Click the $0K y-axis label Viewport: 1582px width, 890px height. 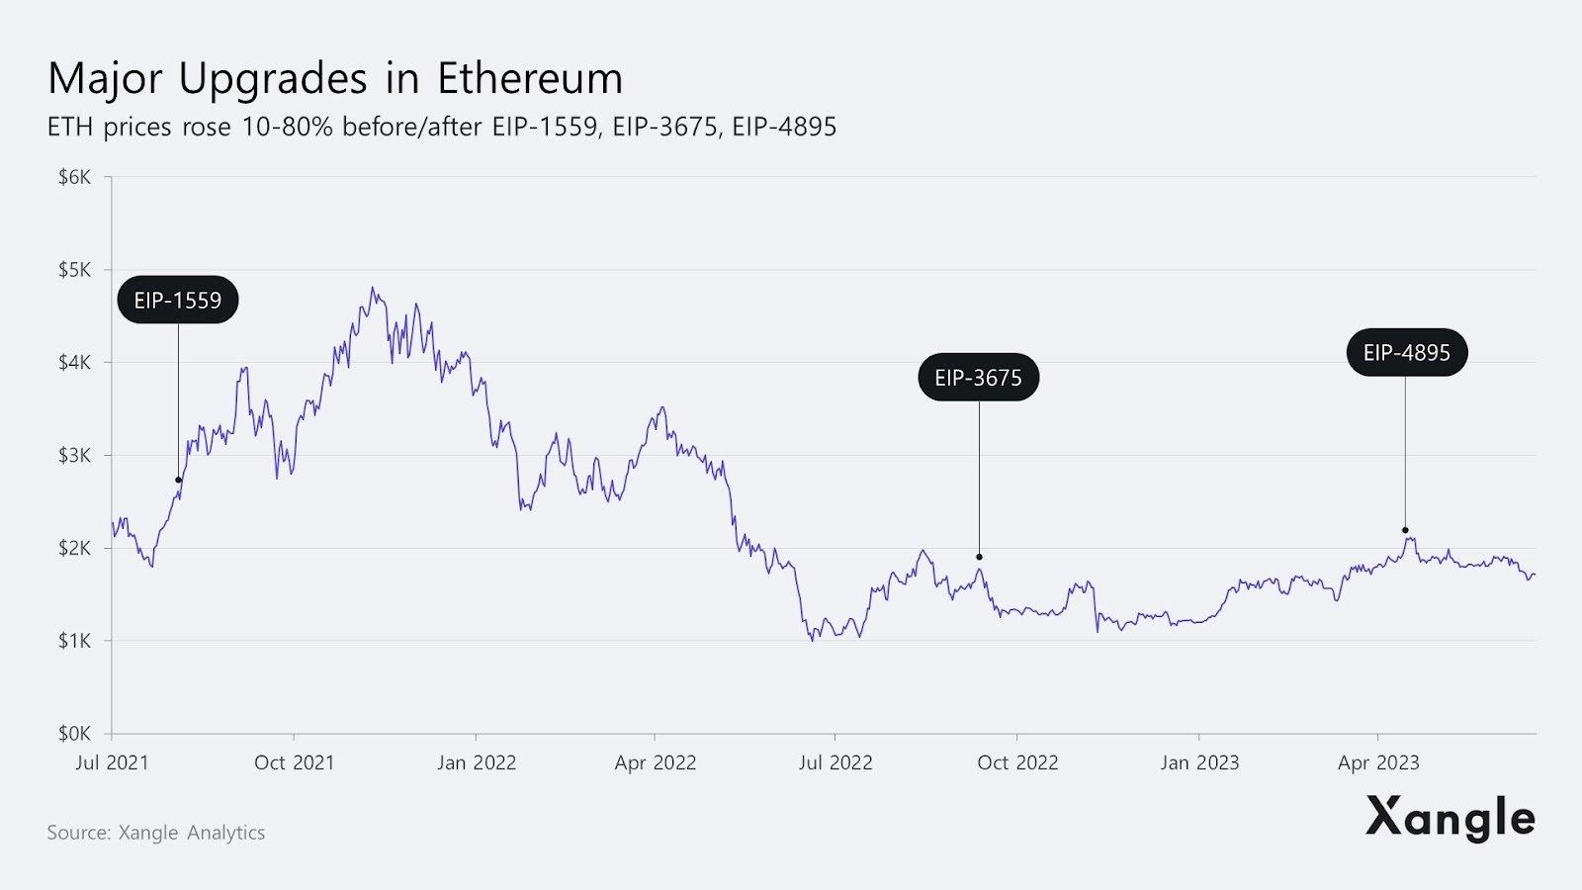(74, 734)
